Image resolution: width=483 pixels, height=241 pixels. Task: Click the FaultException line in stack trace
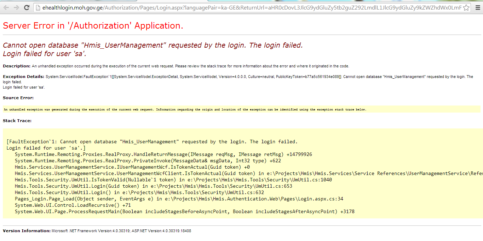(152, 141)
